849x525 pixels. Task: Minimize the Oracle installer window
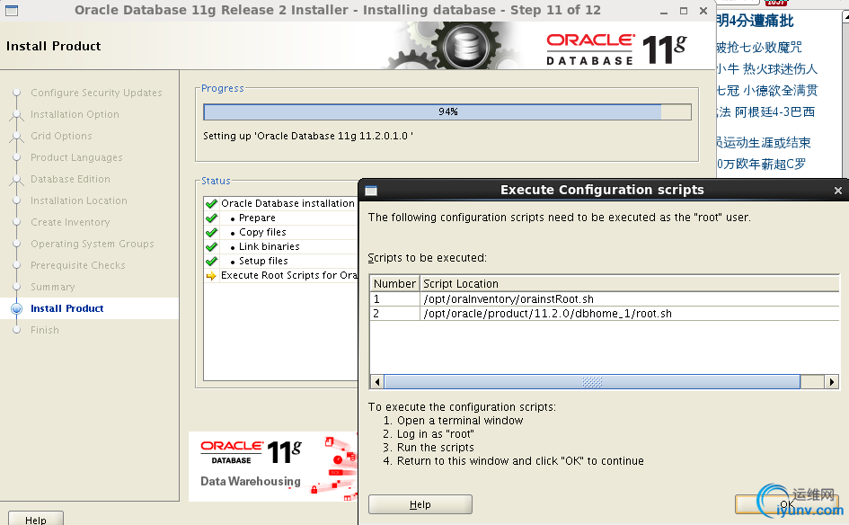(x=664, y=11)
